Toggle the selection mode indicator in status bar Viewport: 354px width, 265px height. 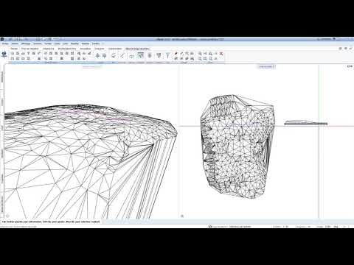[240, 227]
